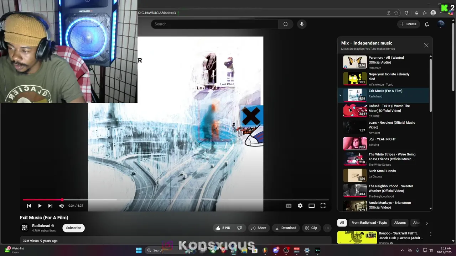Select the Albums filter chip
This screenshot has width=456, height=256.
click(400, 223)
